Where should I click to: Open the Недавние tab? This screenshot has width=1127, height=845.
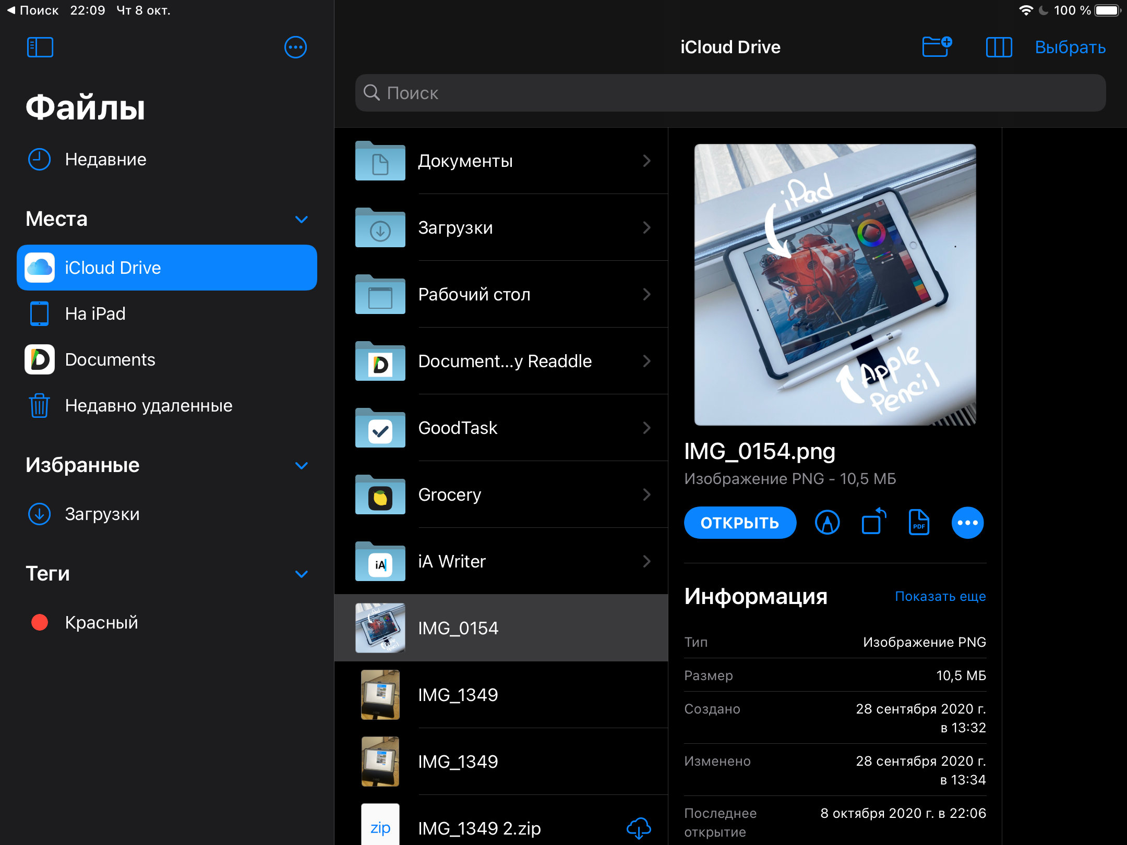coord(105,160)
